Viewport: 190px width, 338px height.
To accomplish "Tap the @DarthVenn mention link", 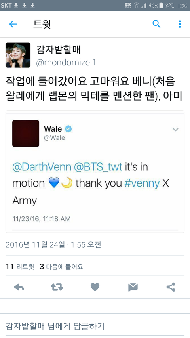I will click(42, 167).
